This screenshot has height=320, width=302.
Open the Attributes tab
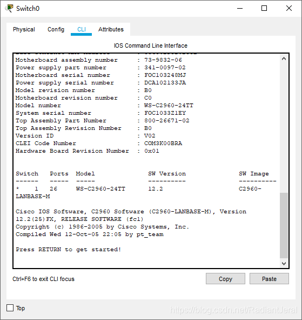coord(111,29)
